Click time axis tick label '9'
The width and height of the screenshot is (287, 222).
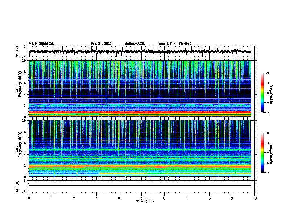[232, 198]
